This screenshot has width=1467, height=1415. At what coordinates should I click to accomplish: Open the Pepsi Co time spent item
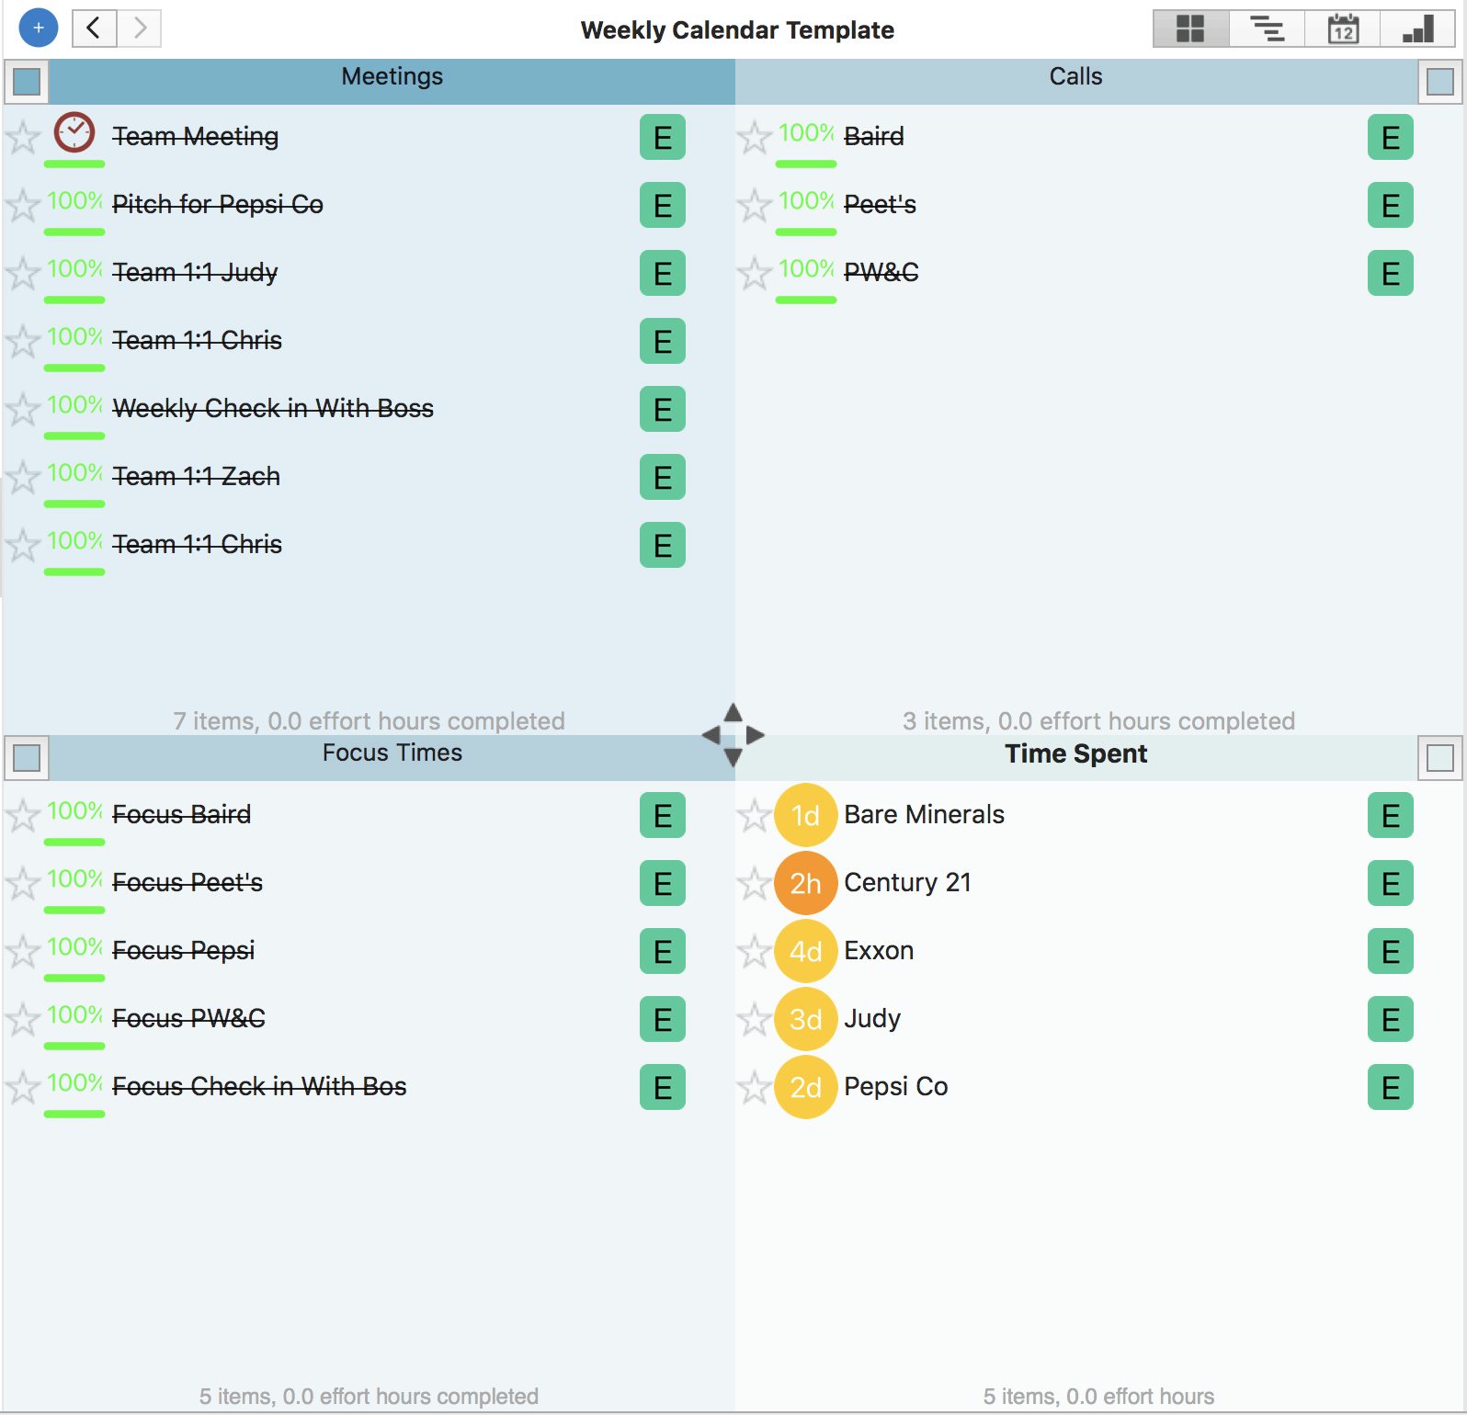click(x=896, y=1087)
